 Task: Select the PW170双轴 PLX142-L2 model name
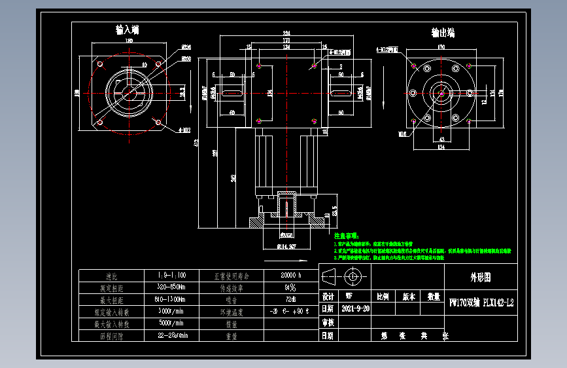pyautogui.click(x=481, y=303)
